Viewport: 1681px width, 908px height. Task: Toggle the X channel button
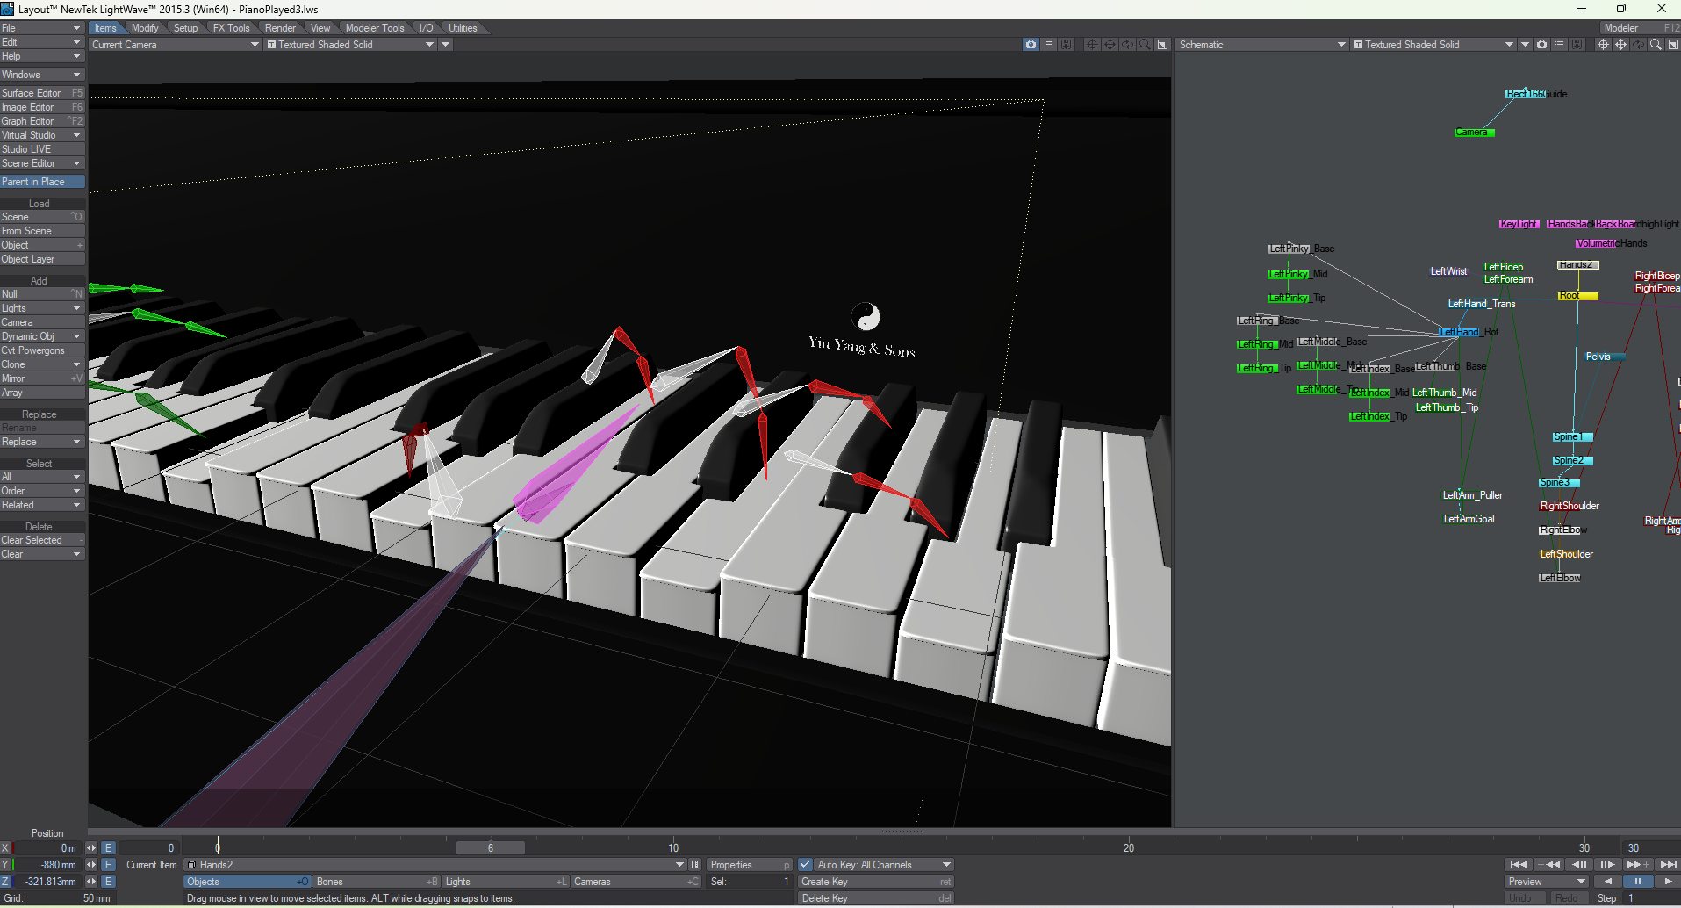[x=5, y=848]
